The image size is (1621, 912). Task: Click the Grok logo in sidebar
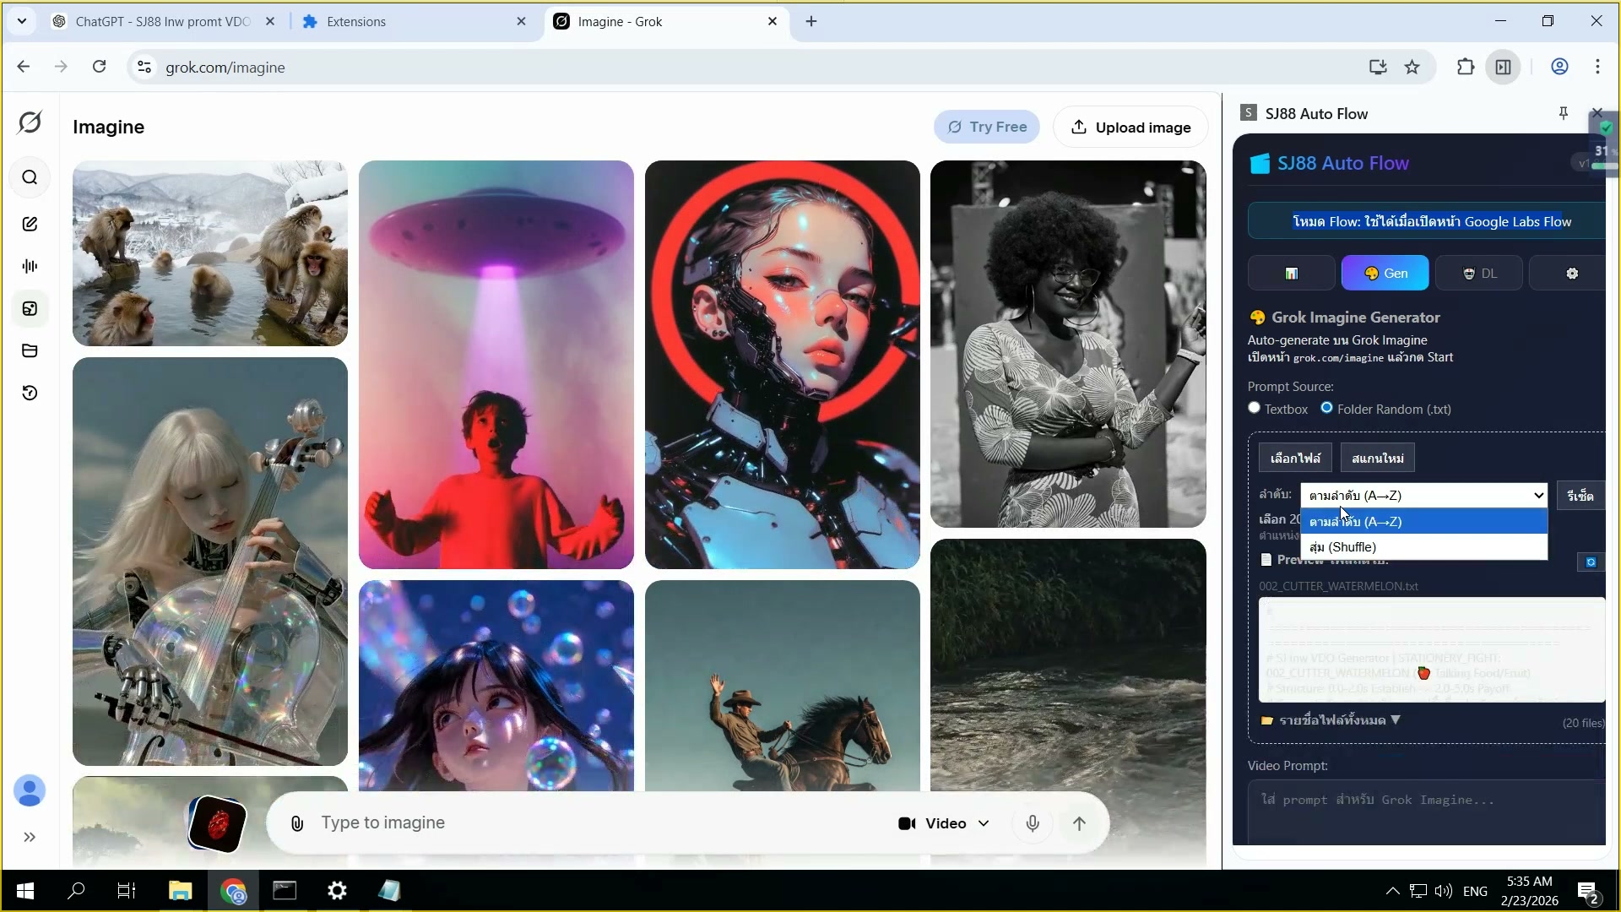[30, 122]
